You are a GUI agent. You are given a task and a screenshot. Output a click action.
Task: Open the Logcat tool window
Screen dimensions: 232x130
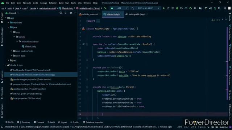[x=62, y=122]
